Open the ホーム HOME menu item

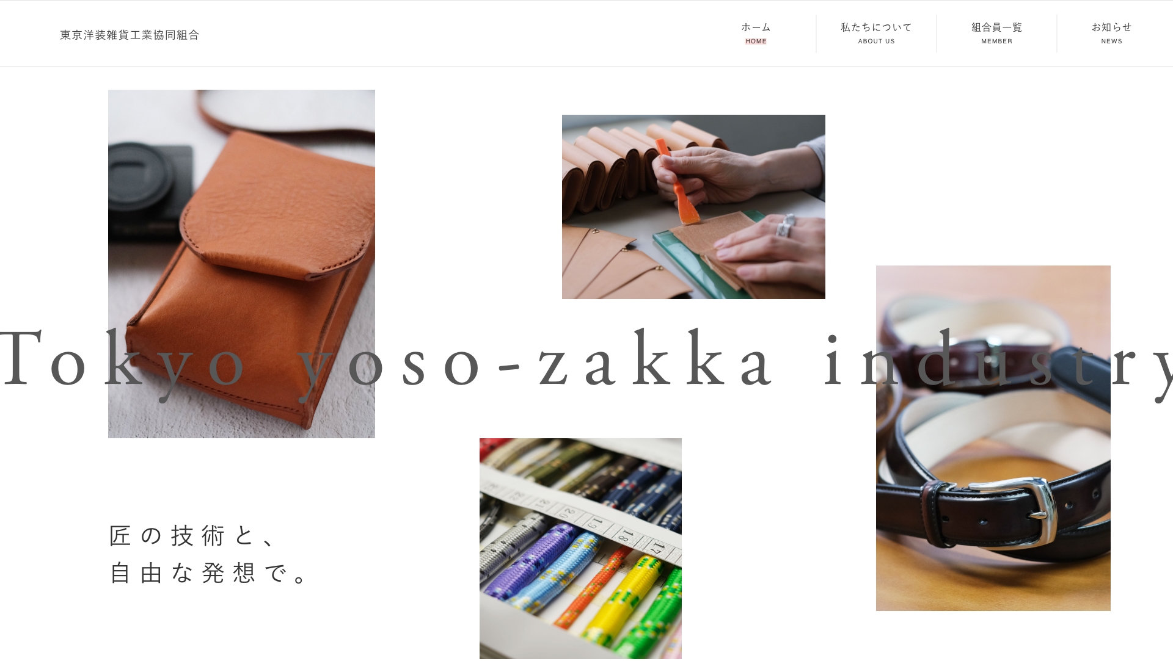point(756,34)
